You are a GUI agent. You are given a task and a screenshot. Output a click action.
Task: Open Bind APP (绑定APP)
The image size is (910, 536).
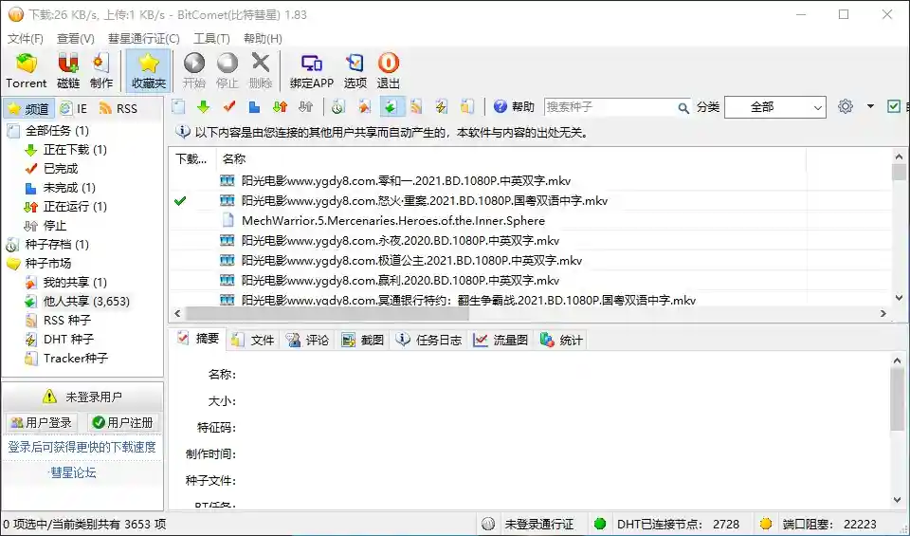pyautogui.click(x=312, y=71)
